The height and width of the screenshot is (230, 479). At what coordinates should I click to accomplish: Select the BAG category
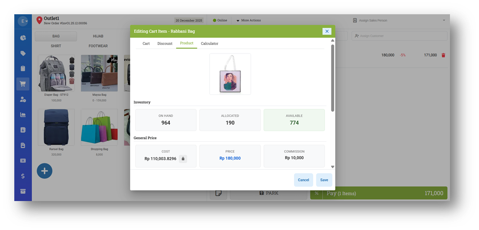56,36
